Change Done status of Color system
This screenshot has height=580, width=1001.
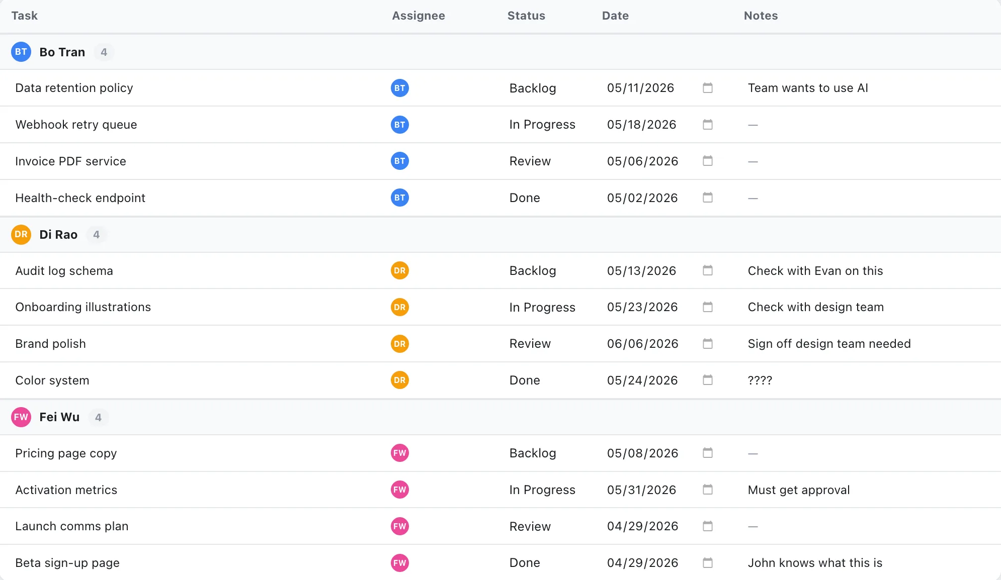tap(525, 380)
